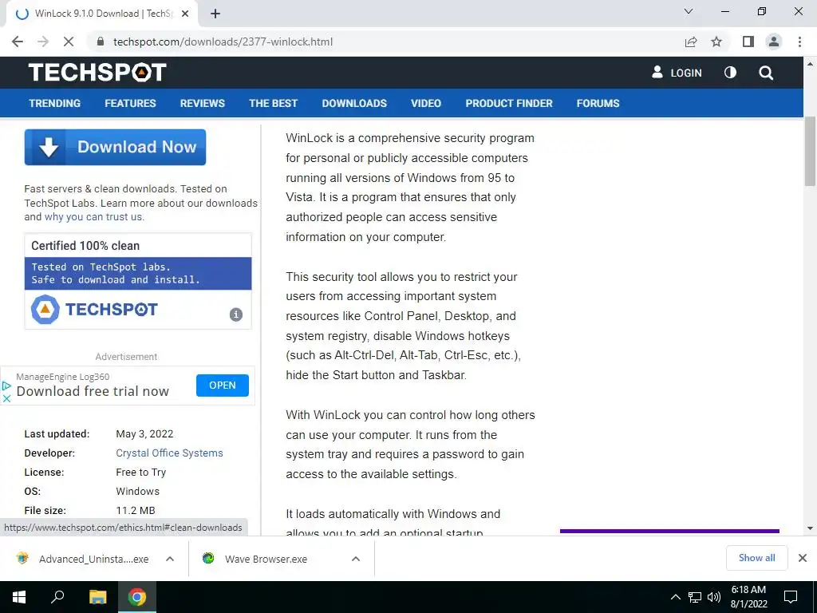Click the 'Free to Try' license value
Screen dimensions: 817x613
(140, 473)
